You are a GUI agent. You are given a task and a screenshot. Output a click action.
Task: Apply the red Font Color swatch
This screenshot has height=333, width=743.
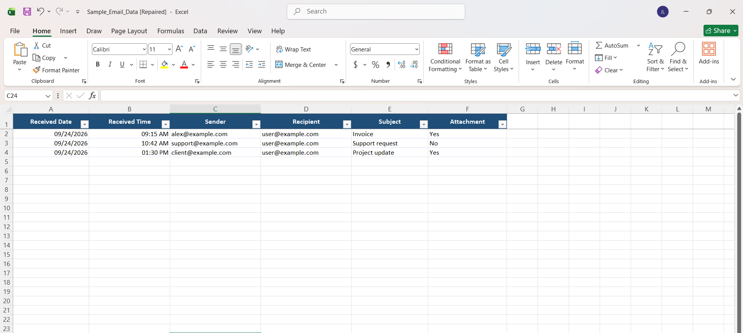(184, 65)
